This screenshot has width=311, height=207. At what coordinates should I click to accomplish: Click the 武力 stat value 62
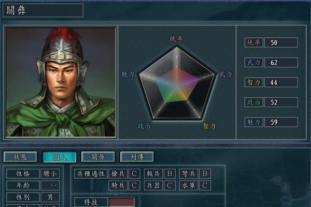281,63
